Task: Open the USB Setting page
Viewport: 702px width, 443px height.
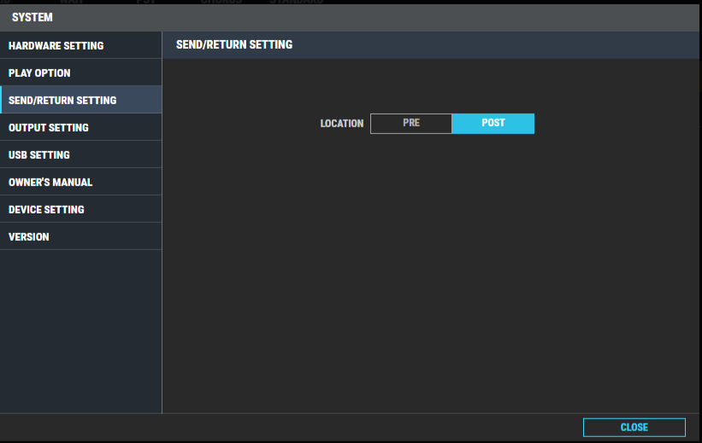Action: click(x=39, y=155)
